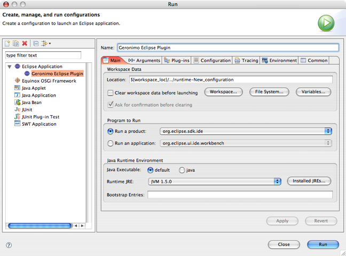The image size is (346, 256).
Task: Select Java Applet launch type
Action: tap(34, 88)
